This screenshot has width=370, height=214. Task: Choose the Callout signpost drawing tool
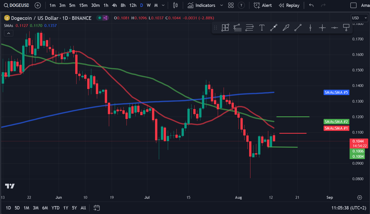coord(346,27)
